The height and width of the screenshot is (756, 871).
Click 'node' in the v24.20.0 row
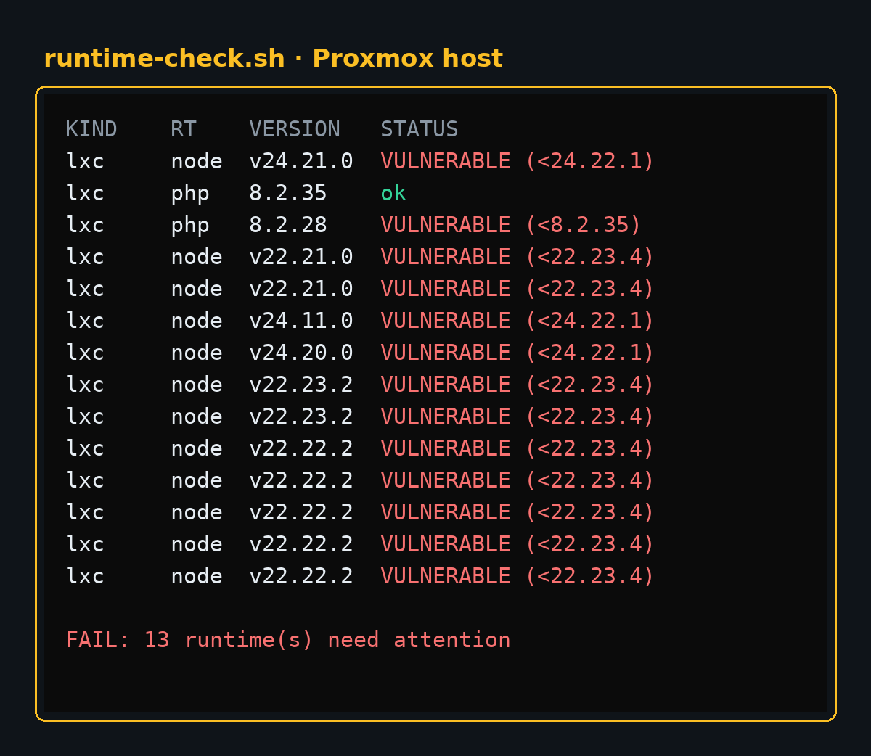point(197,353)
